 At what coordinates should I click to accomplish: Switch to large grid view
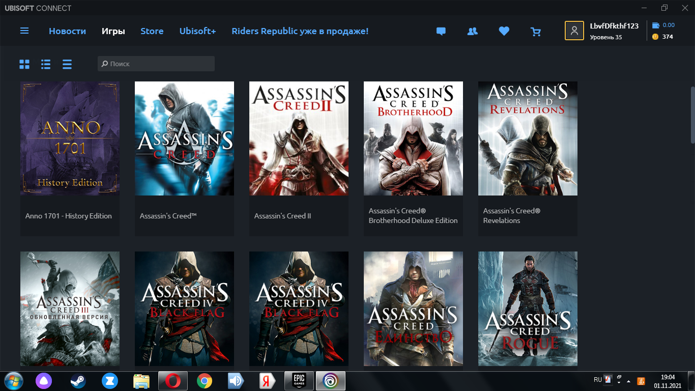24,64
